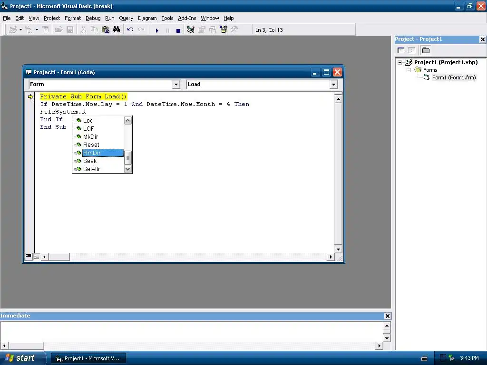Open the Add Project dropdown arrow
This screenshot has width=487, height=365.
point(20,30)
